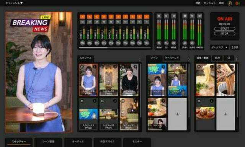This screenshot has width=245, height=147.
Task: Open the three-dot menu of the シーン panel
Action: 188,59
